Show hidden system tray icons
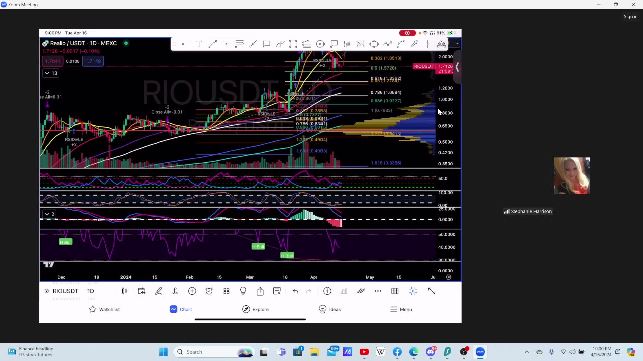This screenshot has height=361, width=643. point(527,352)
